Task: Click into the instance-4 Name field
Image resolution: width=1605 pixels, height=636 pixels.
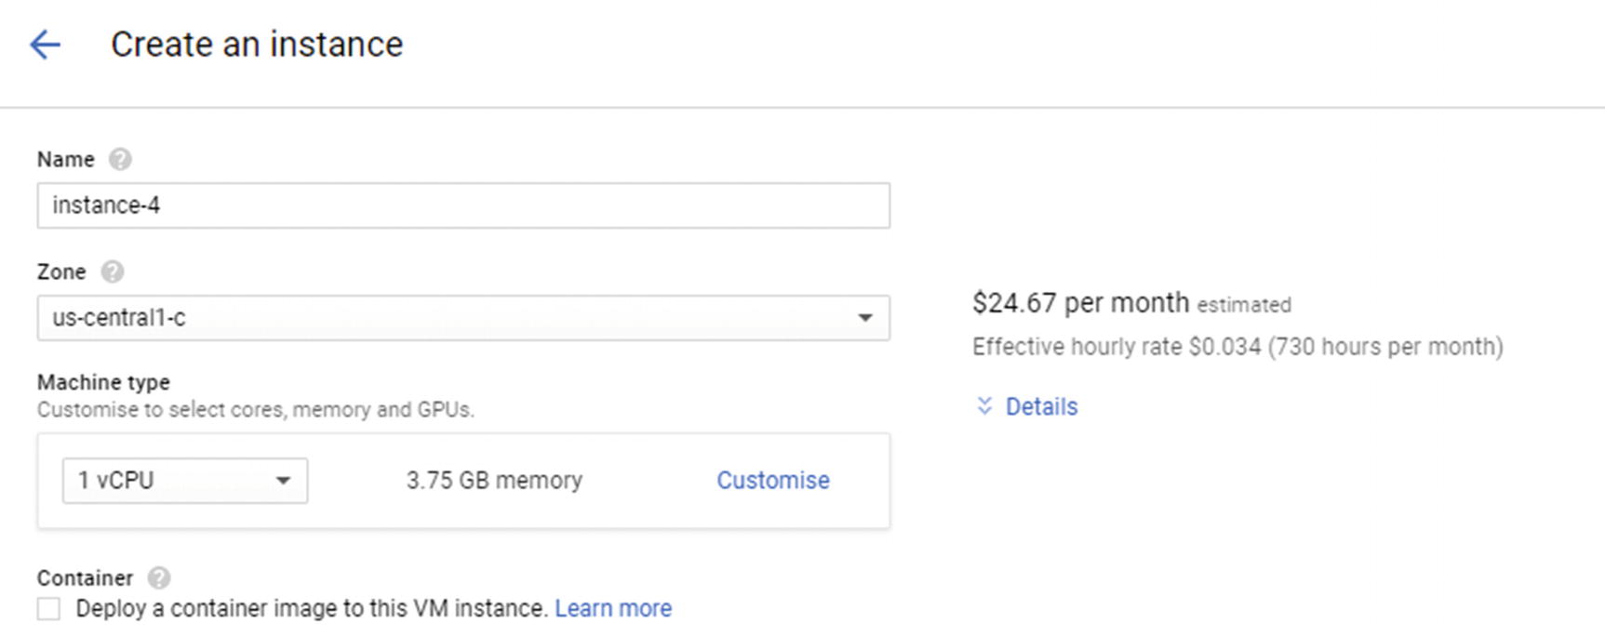Action: click(462, 205)
